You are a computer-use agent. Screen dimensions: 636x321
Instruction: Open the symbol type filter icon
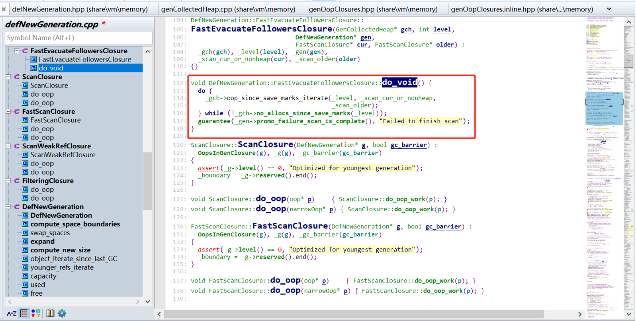click(x=36, y=313)
